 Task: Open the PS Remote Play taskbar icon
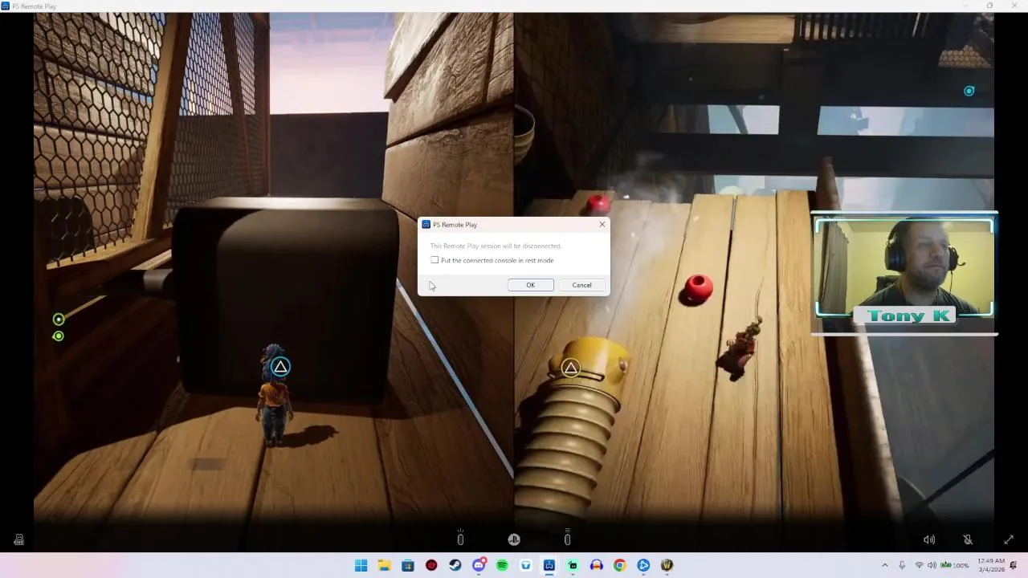tap(549, 565)
